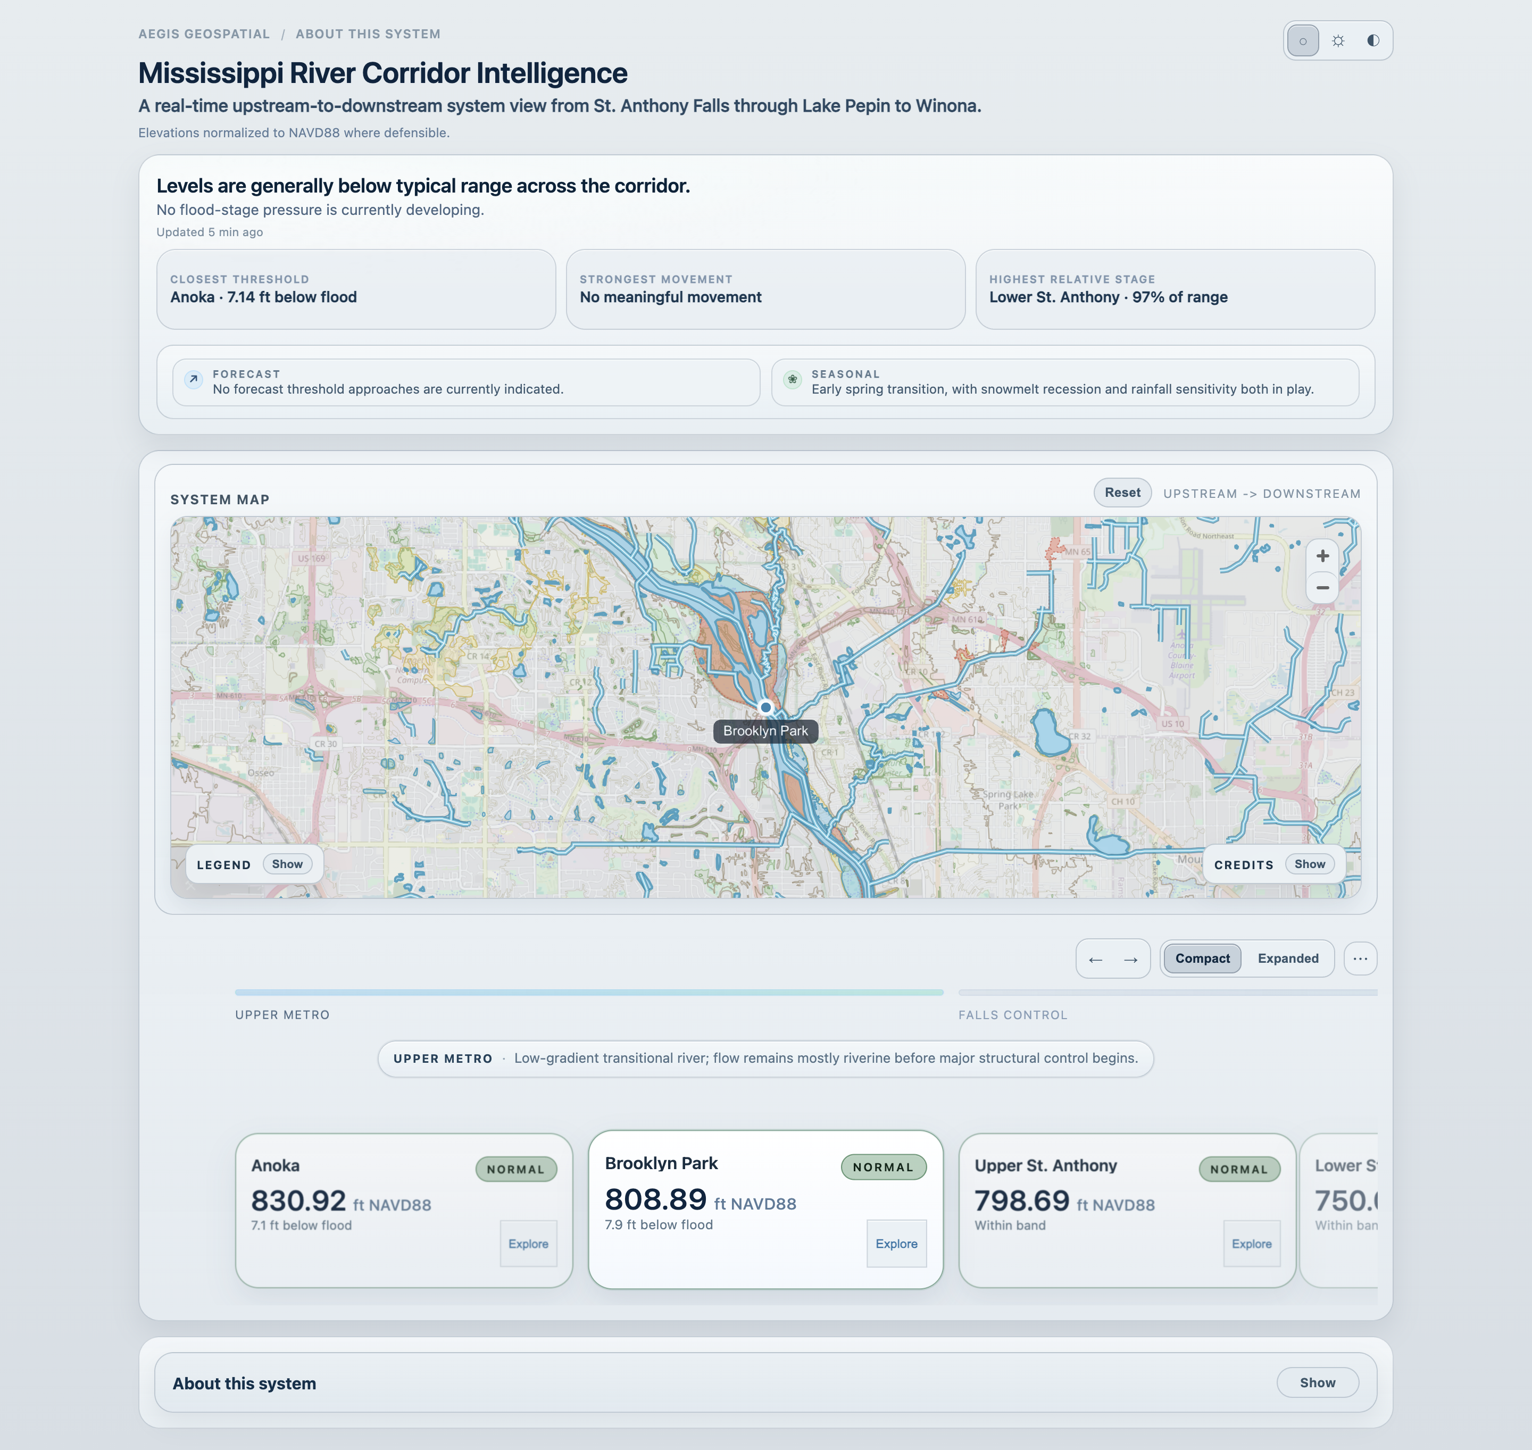Open Aegis Geospatial breadcrumb link
Screen dimensions: 1532x1450
click(x=204, y=34)
